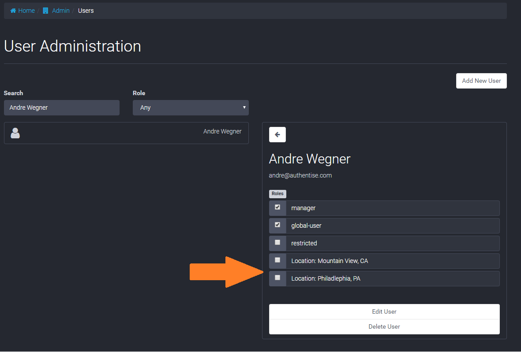Screen dimensions: 521x352
Task: Select the Users breadcrumb item
Action: click(86, 11)
